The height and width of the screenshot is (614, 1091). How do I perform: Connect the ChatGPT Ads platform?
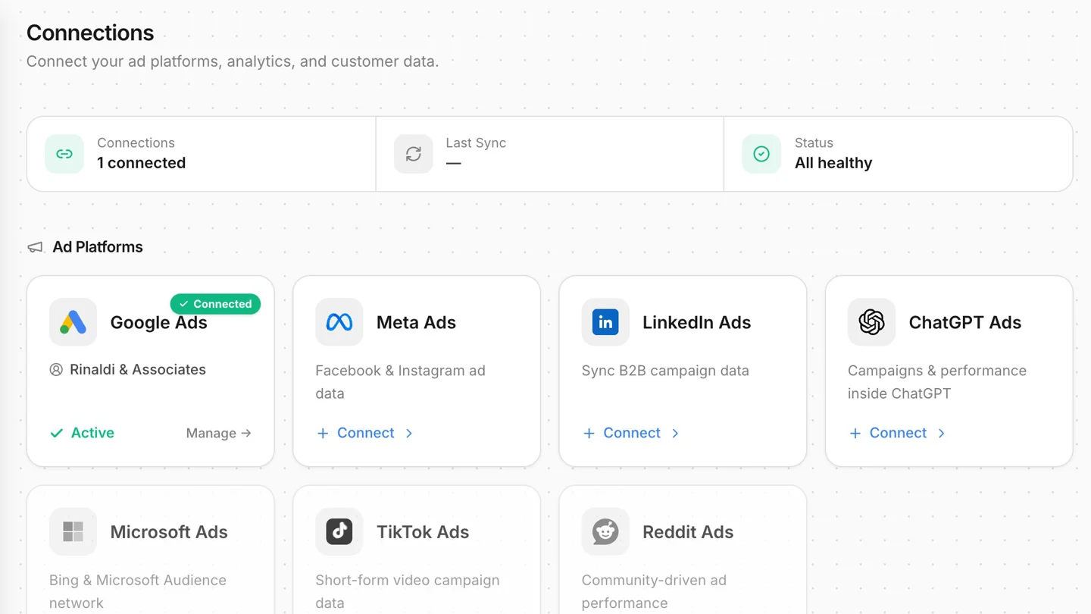(897, 433)
